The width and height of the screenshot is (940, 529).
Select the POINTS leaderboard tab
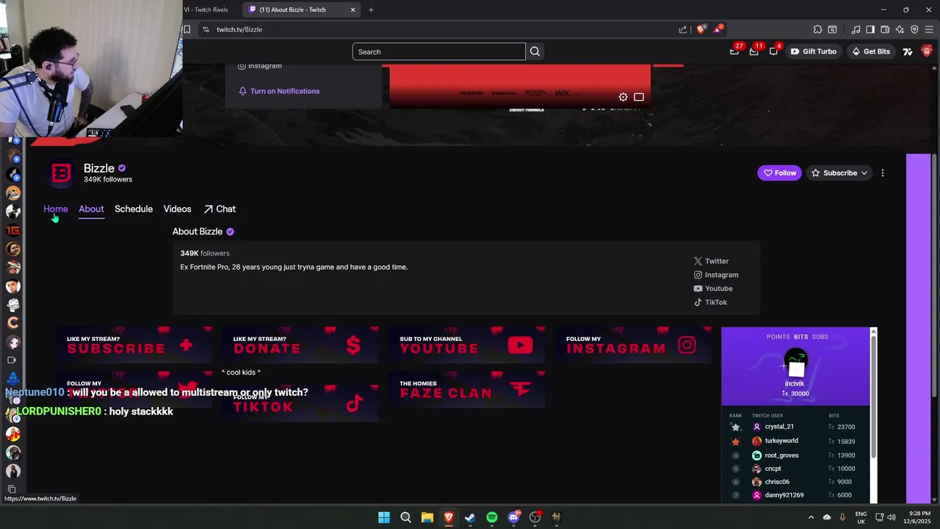coord(778,337)
